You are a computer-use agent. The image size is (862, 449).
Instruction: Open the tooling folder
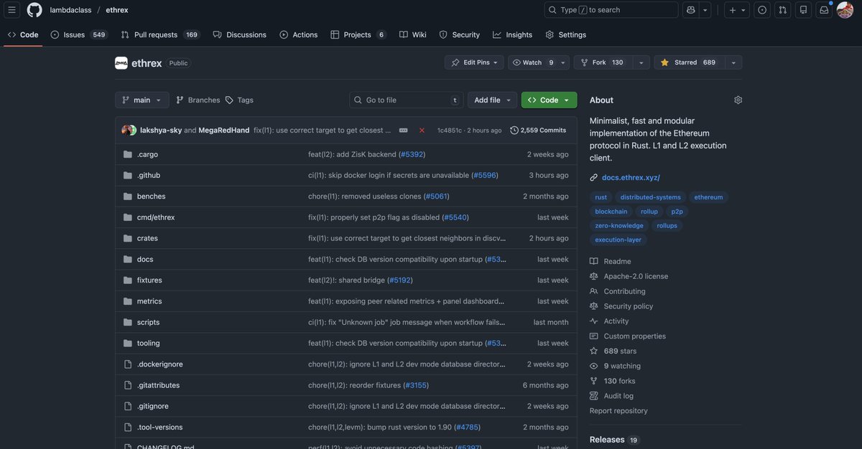pyautogui.click(x=149, y=343)
